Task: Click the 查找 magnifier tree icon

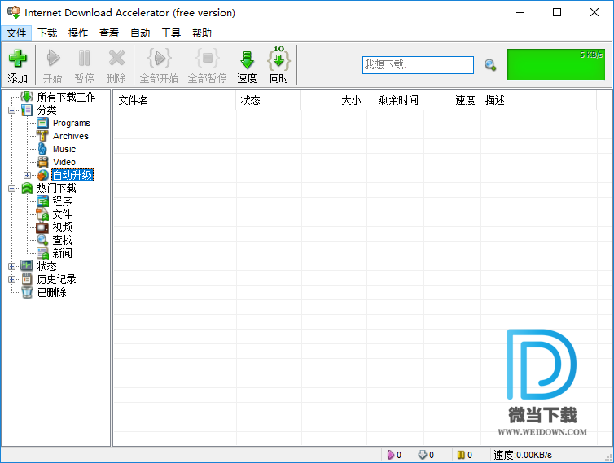Action: 42,240
